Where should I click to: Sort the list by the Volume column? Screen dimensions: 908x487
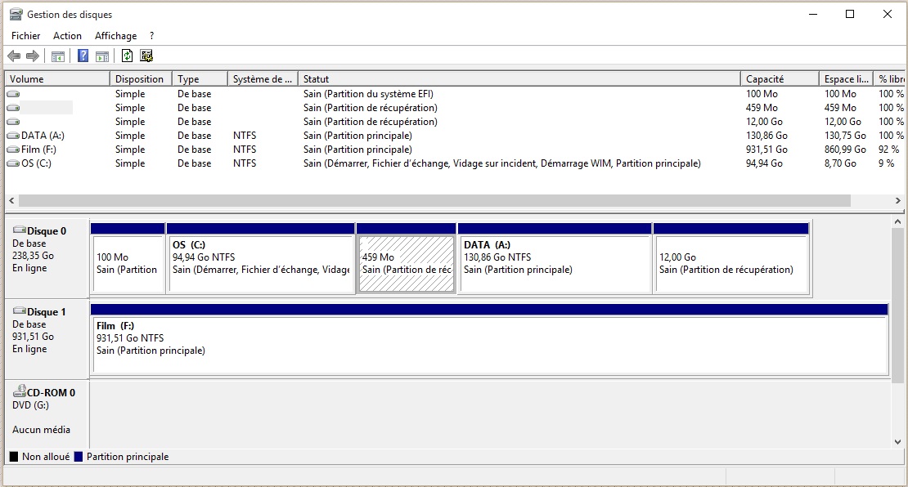[x=57, y=79]
